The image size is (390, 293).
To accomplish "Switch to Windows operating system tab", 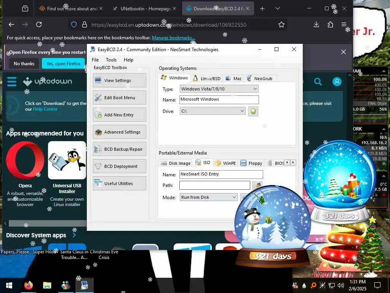I will pos(174,78).
